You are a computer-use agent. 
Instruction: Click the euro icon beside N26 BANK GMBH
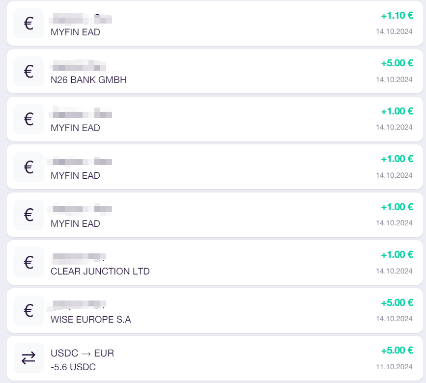(29, 71)
